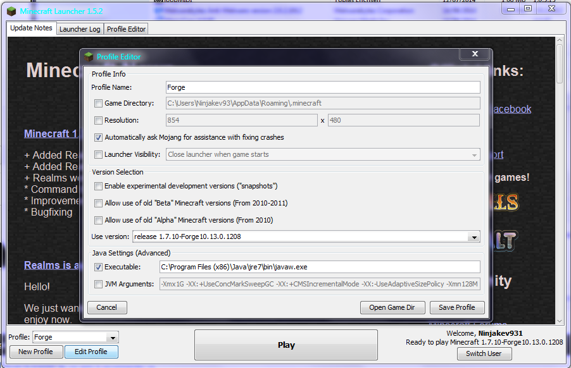
Task: Toggle the Launcher Visibility checkbox
Action: pos(98,154)
